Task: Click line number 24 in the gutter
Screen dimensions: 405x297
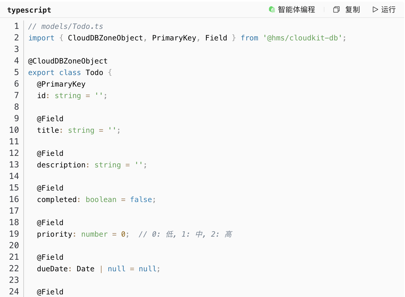Action: pyautogui.click(x=14, y=292)
